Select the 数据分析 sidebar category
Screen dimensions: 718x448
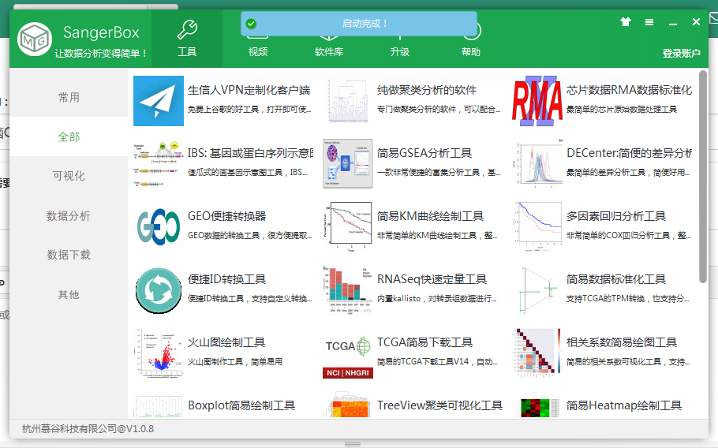tap(69, 215)
